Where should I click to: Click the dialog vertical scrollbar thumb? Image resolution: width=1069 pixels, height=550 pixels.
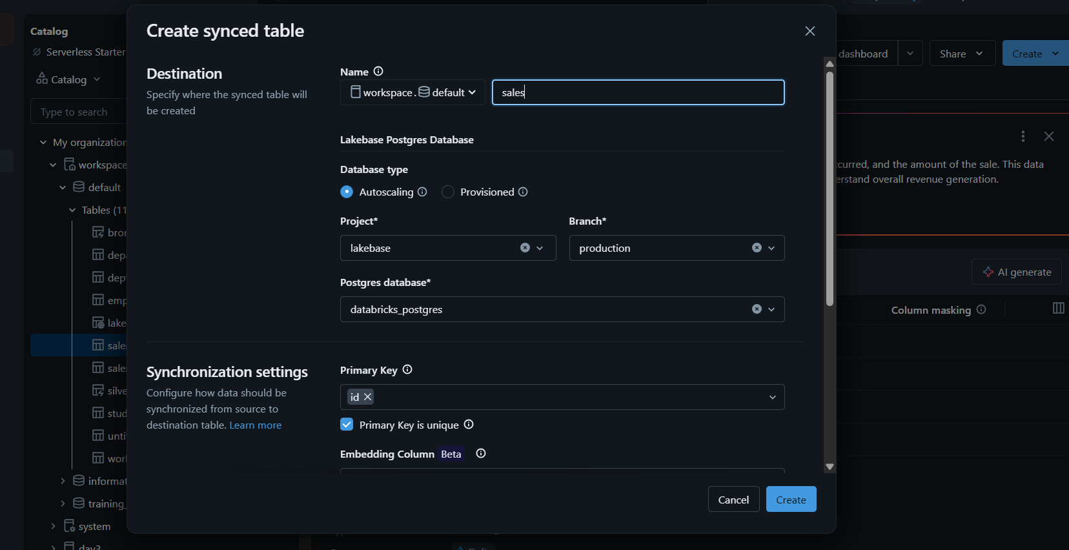(830, 188)
